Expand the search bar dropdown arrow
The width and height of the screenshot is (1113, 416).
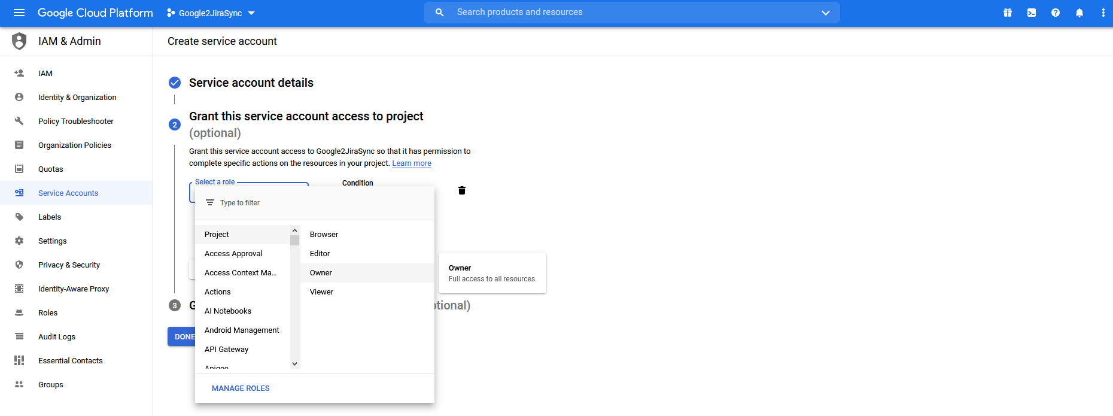826,13
